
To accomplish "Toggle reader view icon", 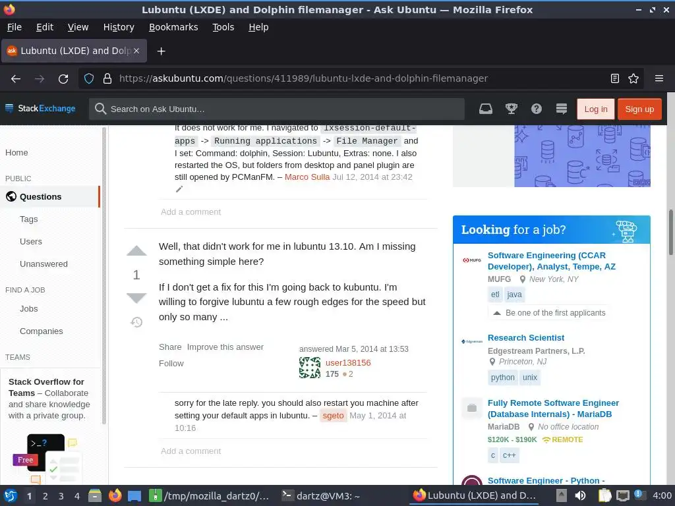I will (615, 78).
